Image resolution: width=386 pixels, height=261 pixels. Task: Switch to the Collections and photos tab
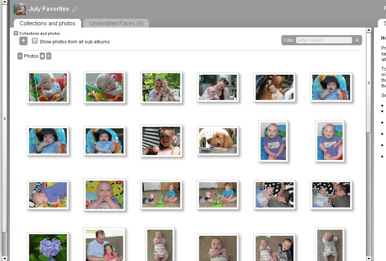click(48, 23)
